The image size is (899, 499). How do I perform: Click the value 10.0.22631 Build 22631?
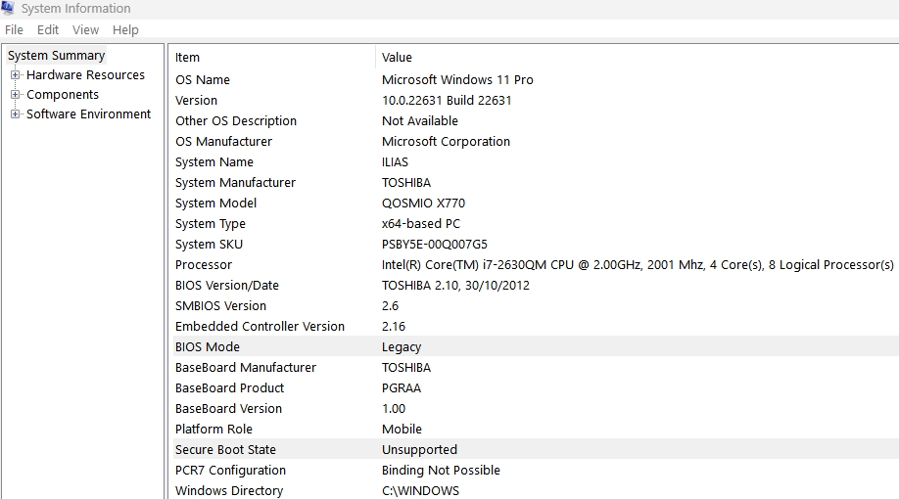coord(447,100)
